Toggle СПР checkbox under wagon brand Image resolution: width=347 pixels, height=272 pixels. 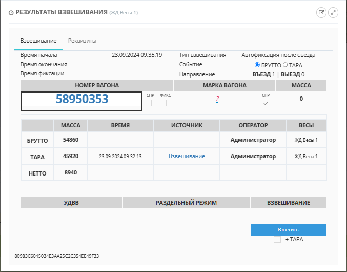pyautogui.click(x=266, y=103)
